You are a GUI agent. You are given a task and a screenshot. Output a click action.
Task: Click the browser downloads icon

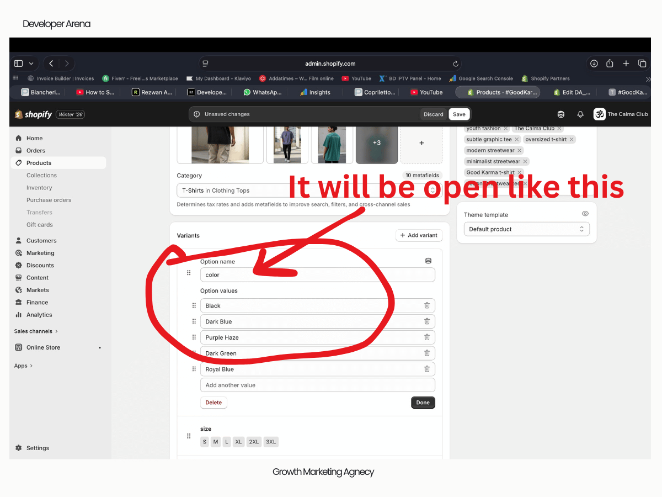[x=594, y=64]
